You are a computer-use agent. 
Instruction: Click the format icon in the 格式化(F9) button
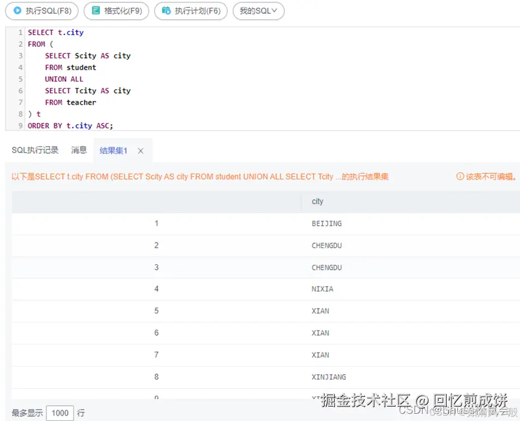tap(96, 11)
